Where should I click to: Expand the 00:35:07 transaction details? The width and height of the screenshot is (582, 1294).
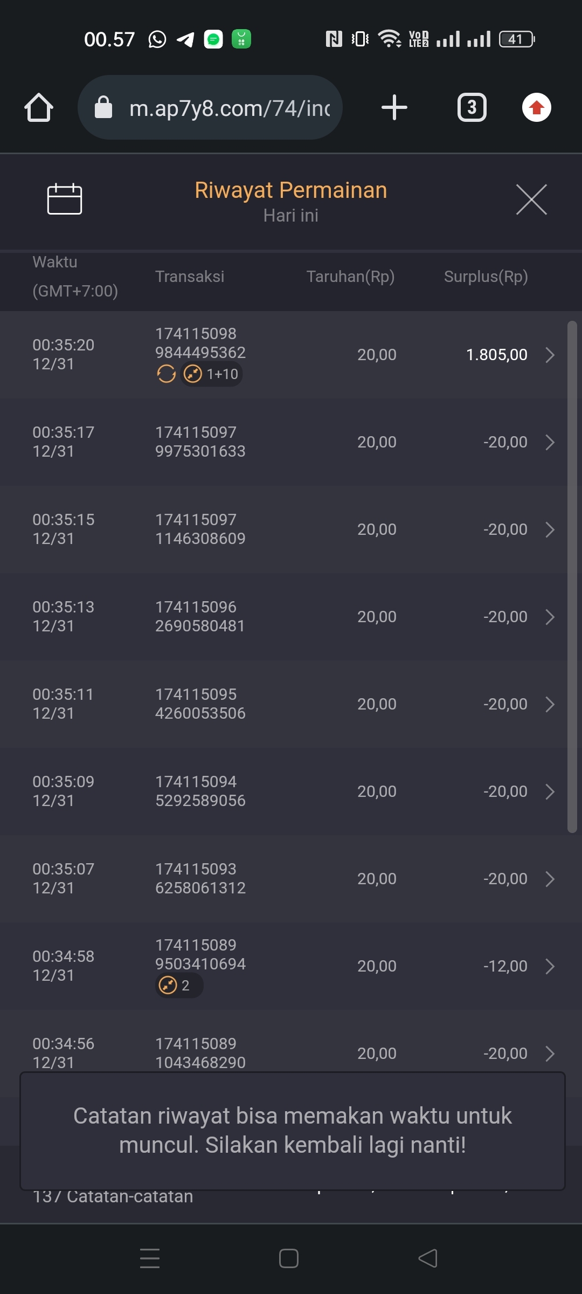tap(550, 879)
